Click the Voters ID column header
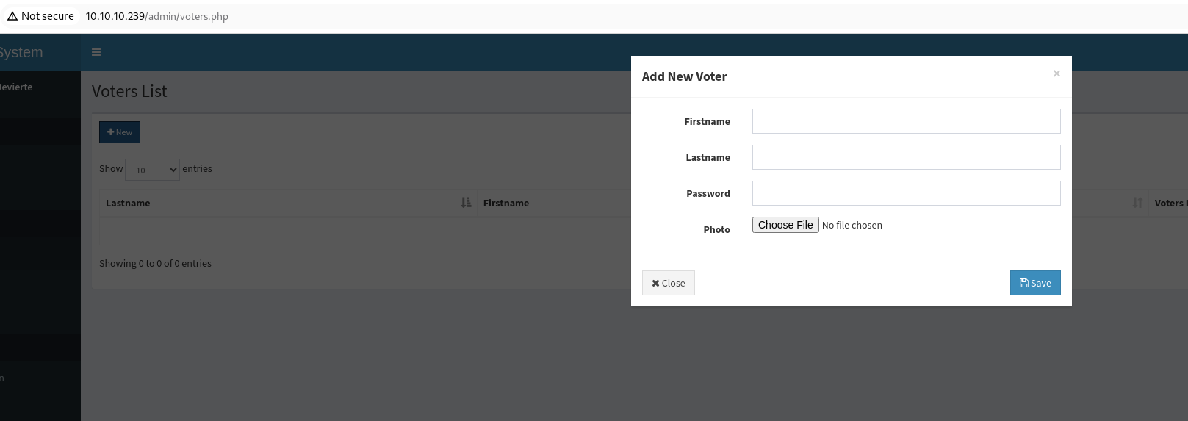 (x=1170, y=204)
